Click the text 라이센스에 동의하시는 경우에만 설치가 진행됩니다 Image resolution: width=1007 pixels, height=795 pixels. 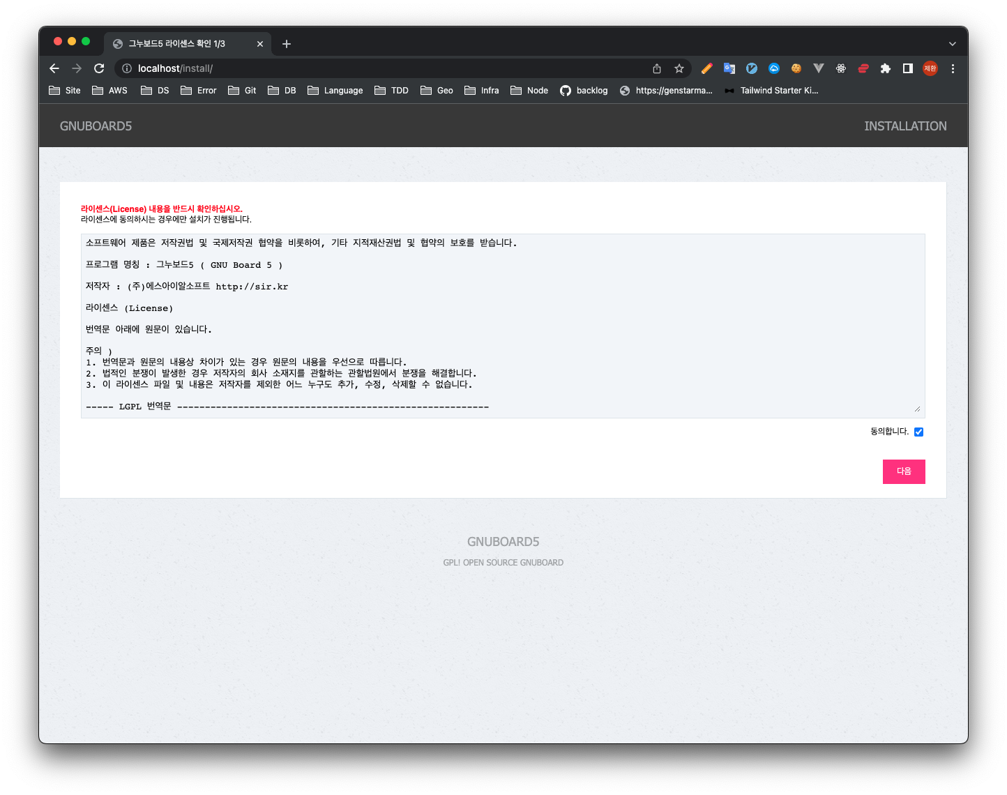(166, 219)
